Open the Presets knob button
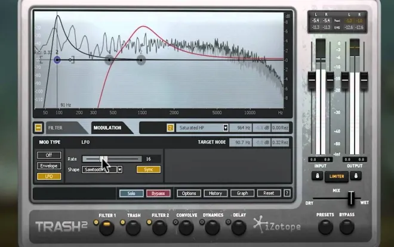This screenshot has height=247, width=394. pyautogui.click(x=325, y=227)
